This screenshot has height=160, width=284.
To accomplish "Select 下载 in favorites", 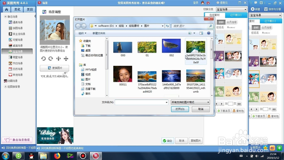I will coord(86,46).
